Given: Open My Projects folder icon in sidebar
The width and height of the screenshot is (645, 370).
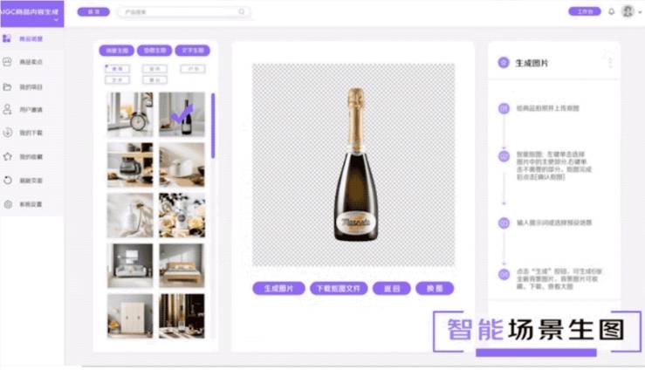Looking at the screenshot, I should tap(7, 86).
